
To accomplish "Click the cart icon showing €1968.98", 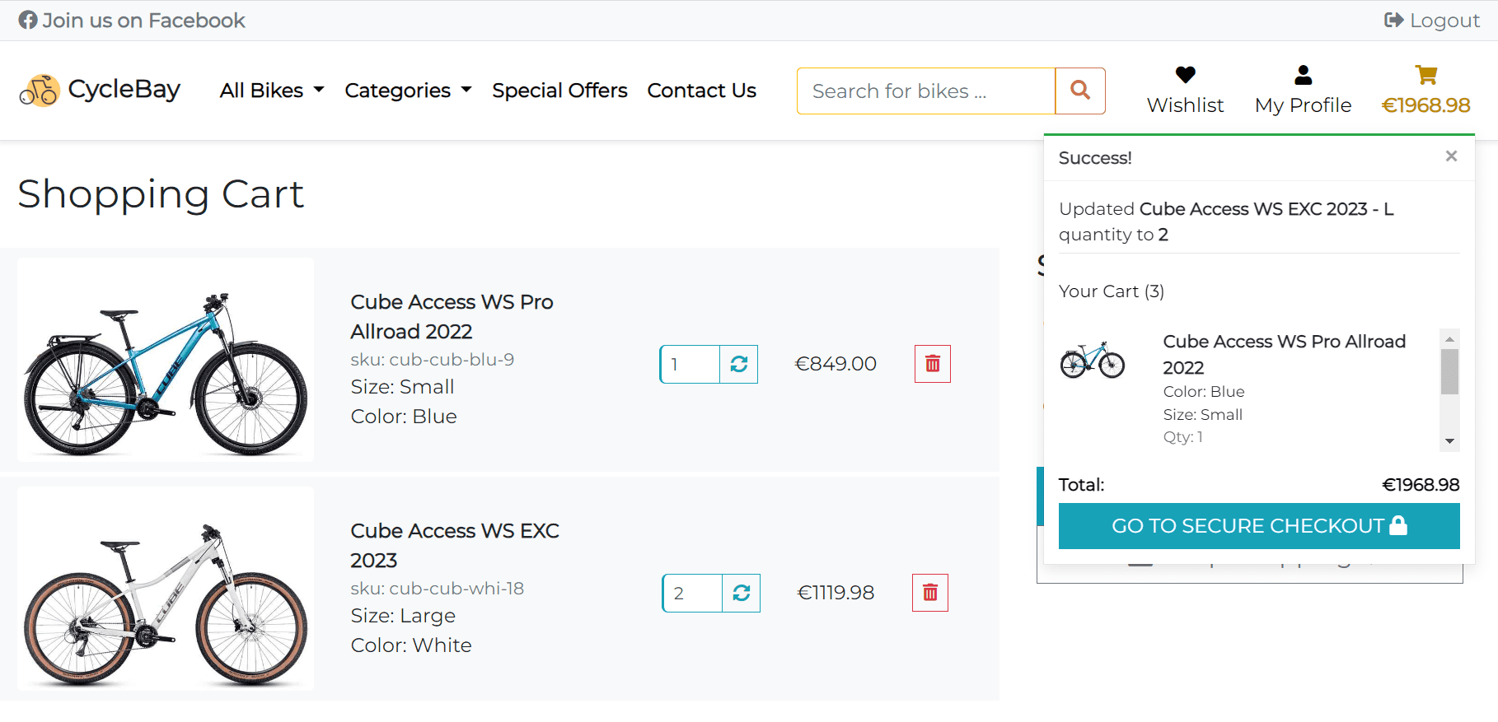I will [x=1425, y=90].
